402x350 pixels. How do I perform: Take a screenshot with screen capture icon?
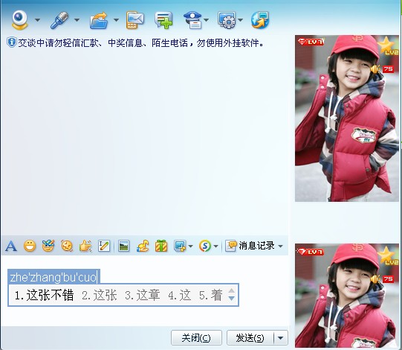180,246
